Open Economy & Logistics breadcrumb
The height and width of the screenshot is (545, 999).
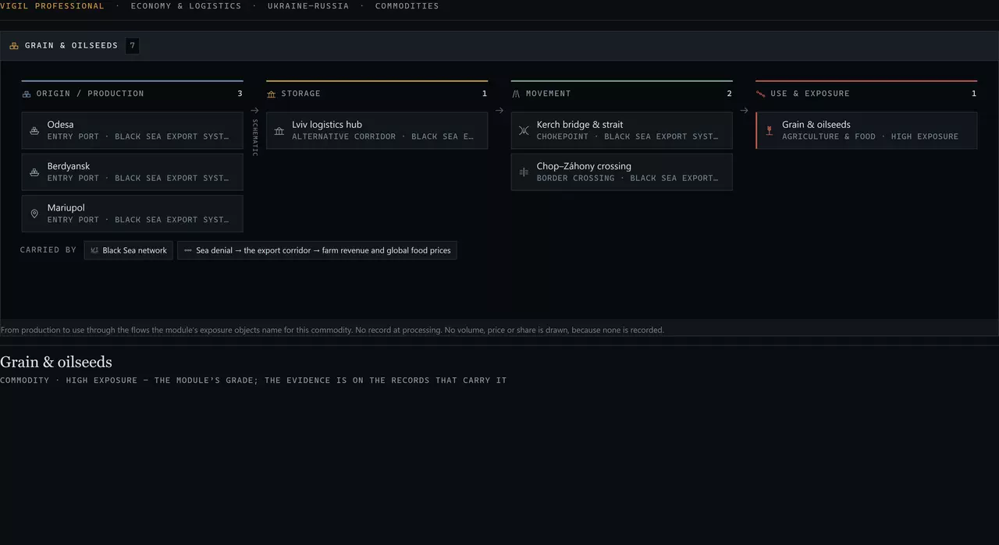186,6
